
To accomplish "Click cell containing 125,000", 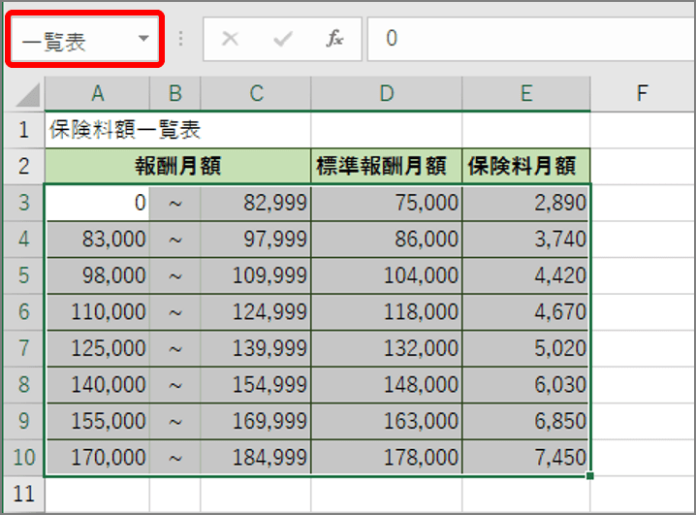I will click(x=97, y=348).
